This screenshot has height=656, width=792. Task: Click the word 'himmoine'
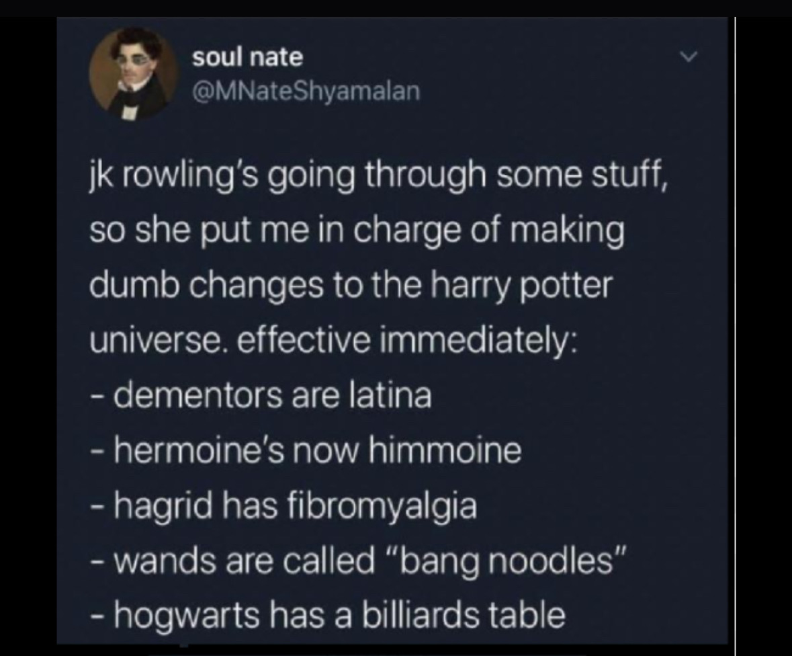(445, 450)
